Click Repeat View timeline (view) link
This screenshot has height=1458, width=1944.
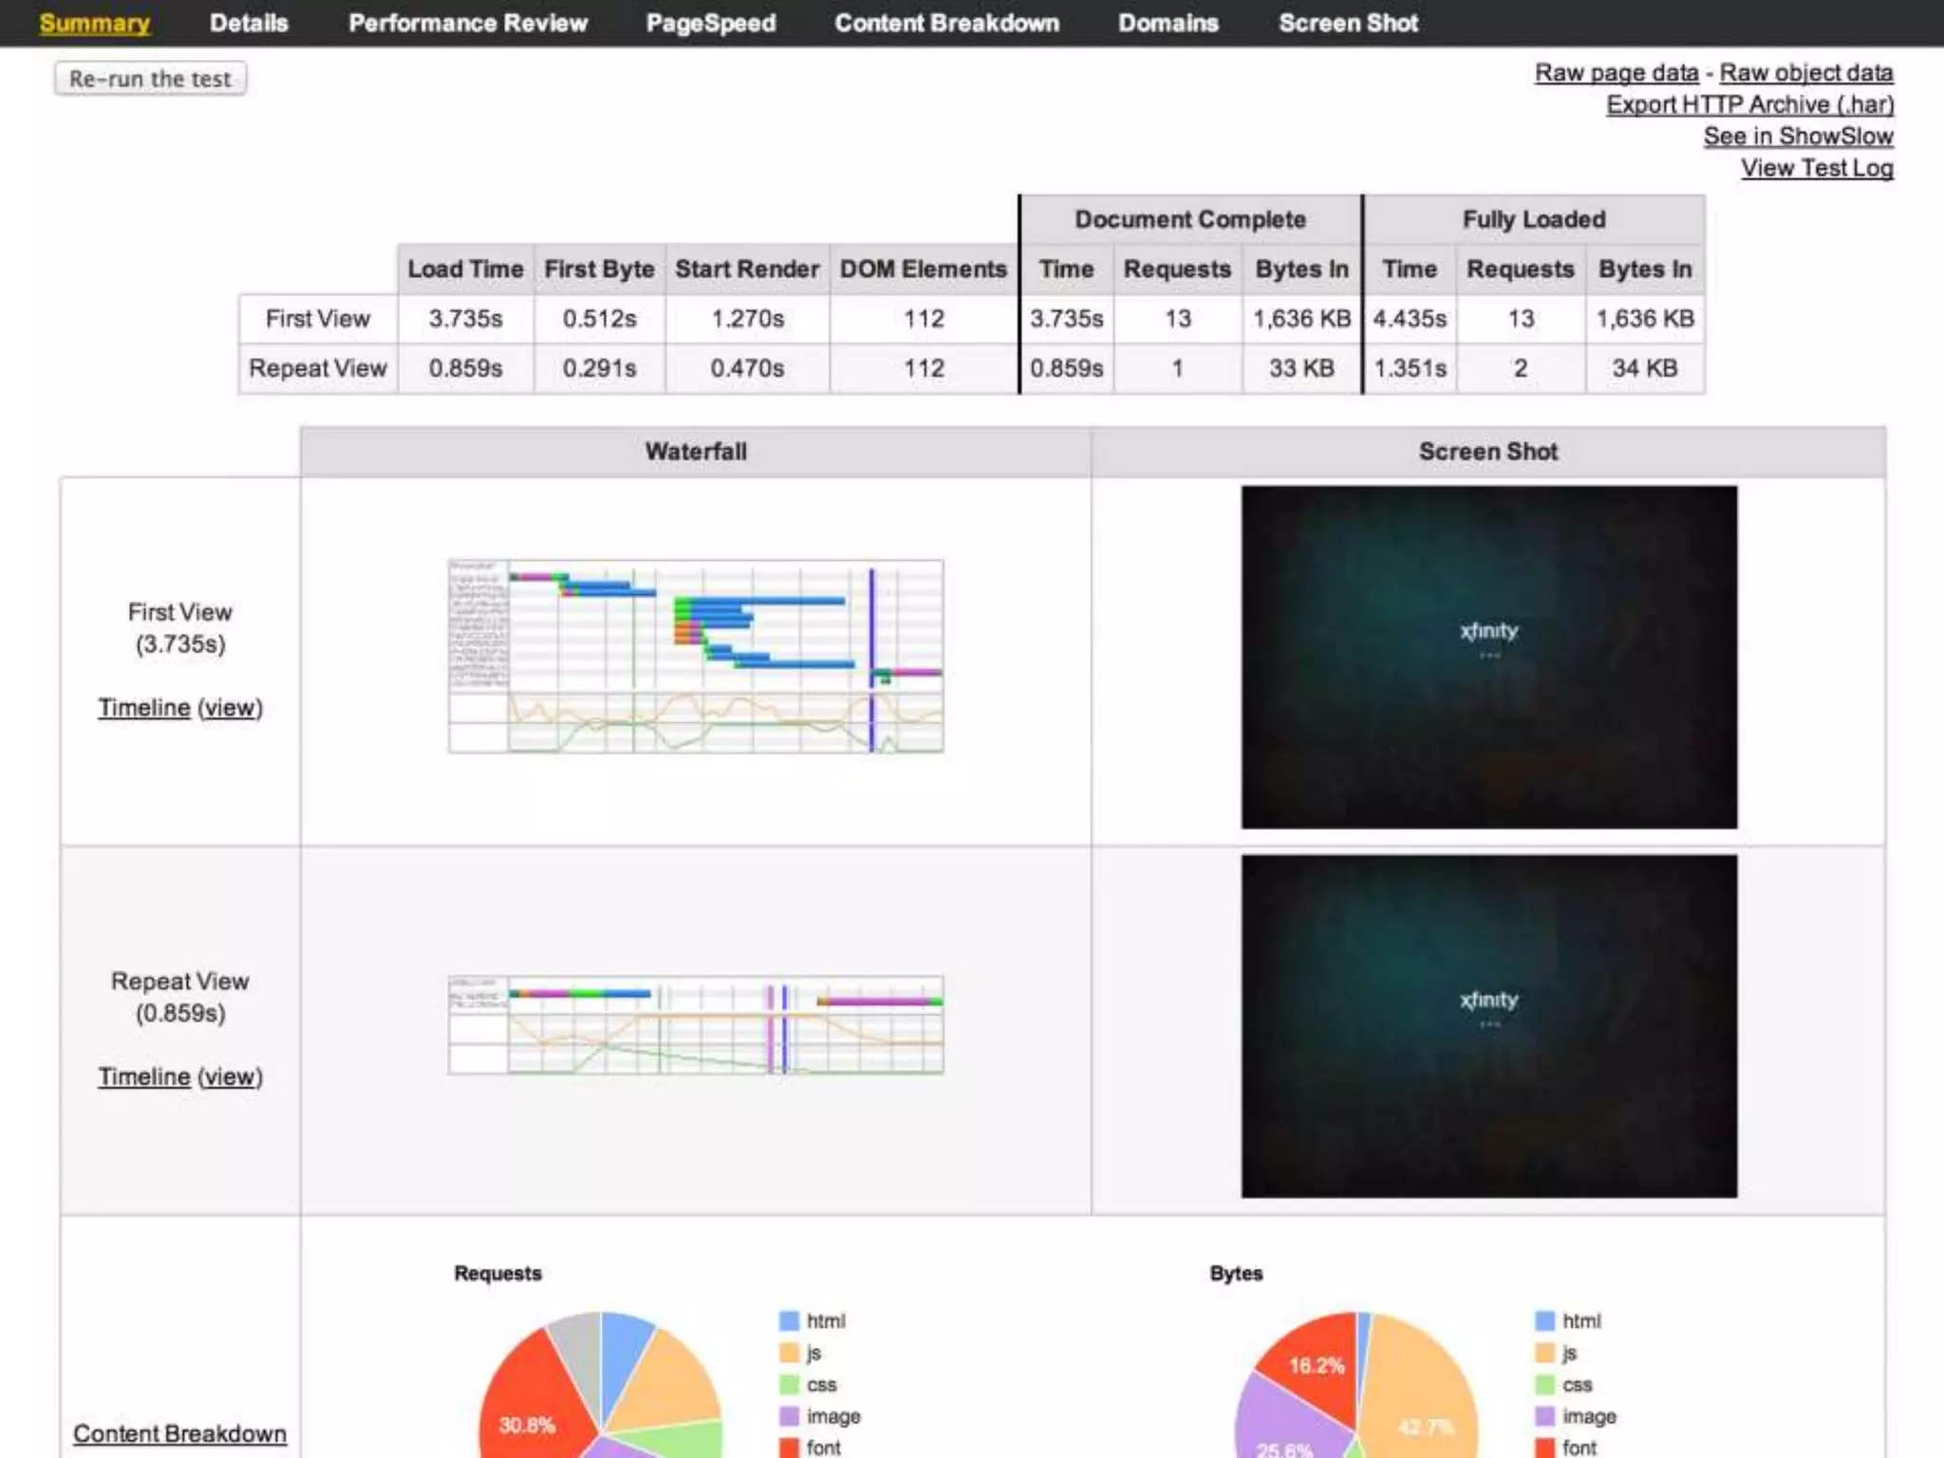(x=230, y=1077)
